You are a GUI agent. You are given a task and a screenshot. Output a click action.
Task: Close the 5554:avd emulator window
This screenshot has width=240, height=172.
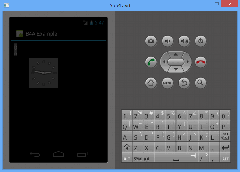[x=229, y=4]
